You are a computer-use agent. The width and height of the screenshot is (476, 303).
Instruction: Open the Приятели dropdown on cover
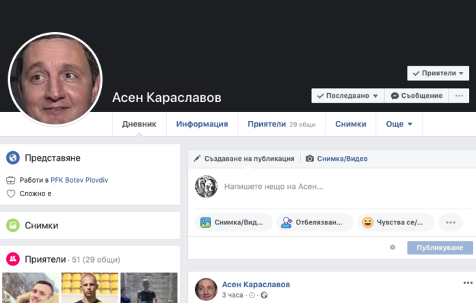(438, 73)
